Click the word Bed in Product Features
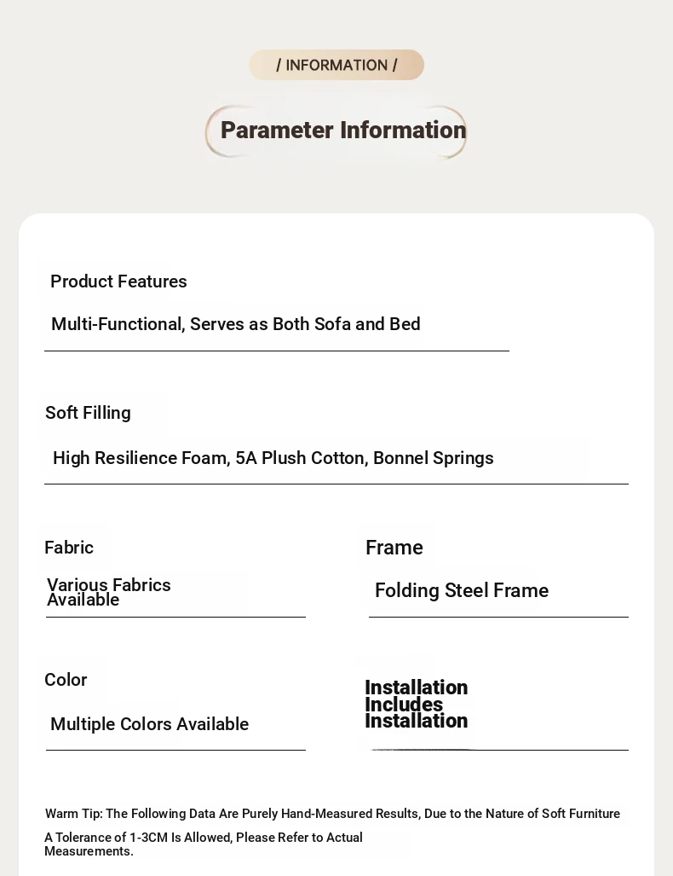 click(405, 324)
